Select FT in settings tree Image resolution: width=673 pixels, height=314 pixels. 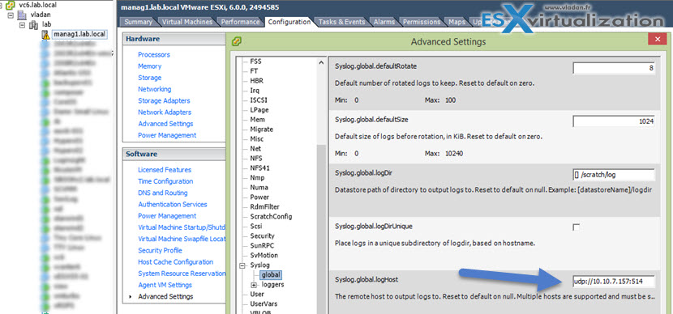[x=254, y=71]
